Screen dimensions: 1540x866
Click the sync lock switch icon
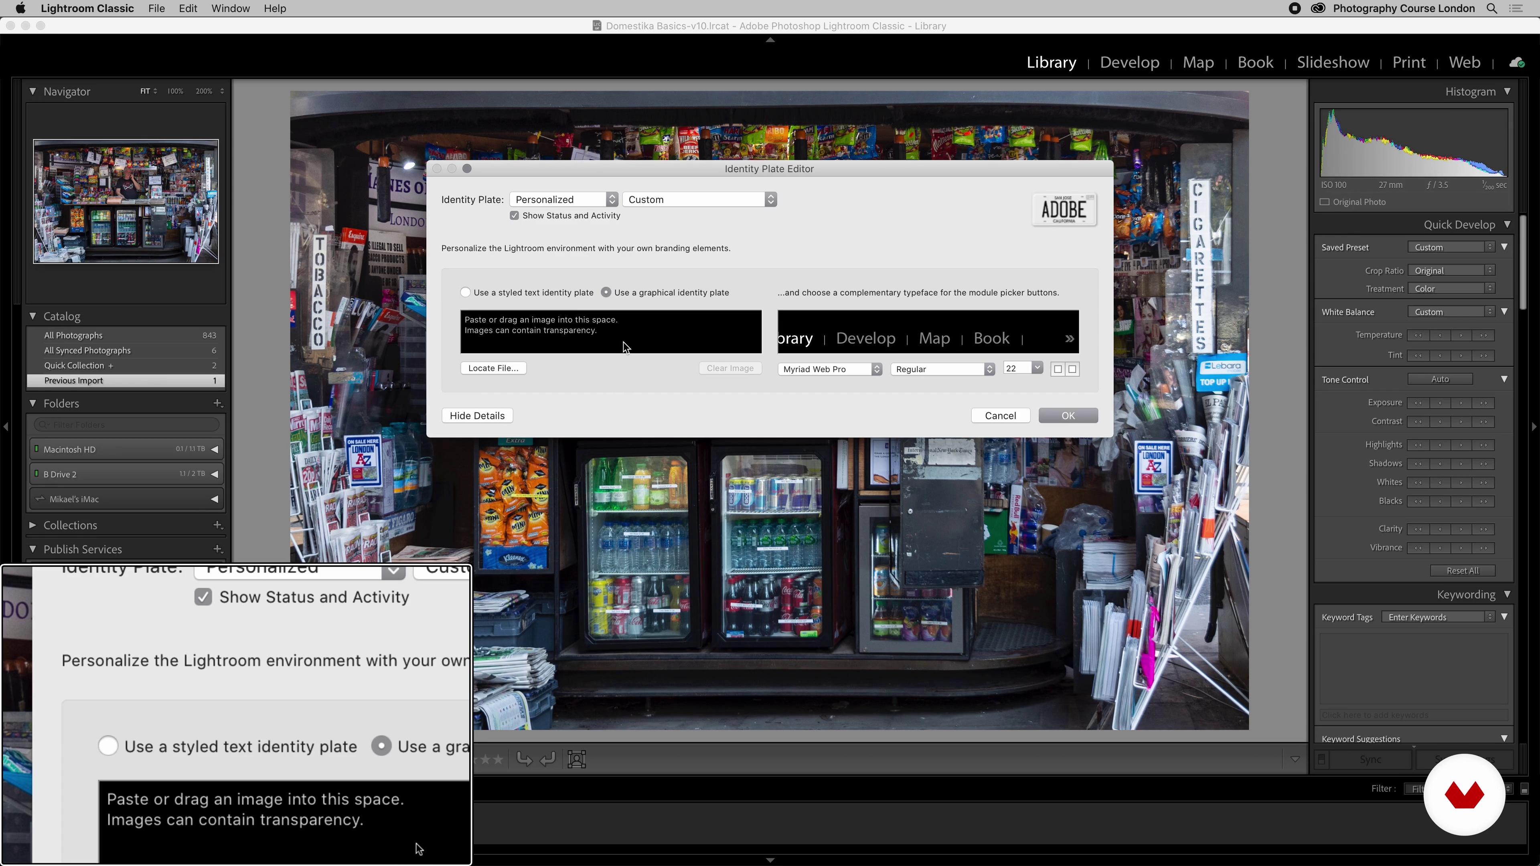(1321, 760)
